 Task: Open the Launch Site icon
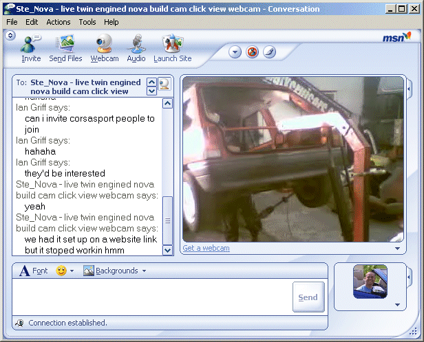[172, 48]
